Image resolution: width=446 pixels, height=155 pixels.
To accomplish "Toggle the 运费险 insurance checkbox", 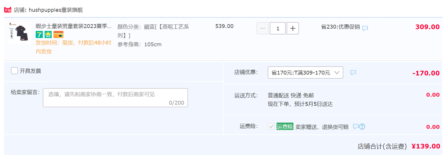I will pyautogui.click(x=271, y=126).
